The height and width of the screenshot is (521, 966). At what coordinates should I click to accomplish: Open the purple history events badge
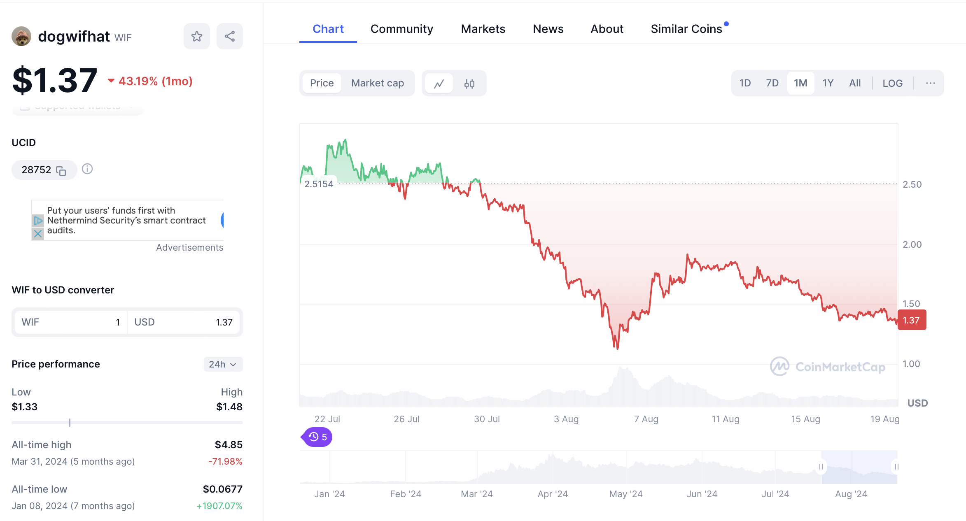317,437
